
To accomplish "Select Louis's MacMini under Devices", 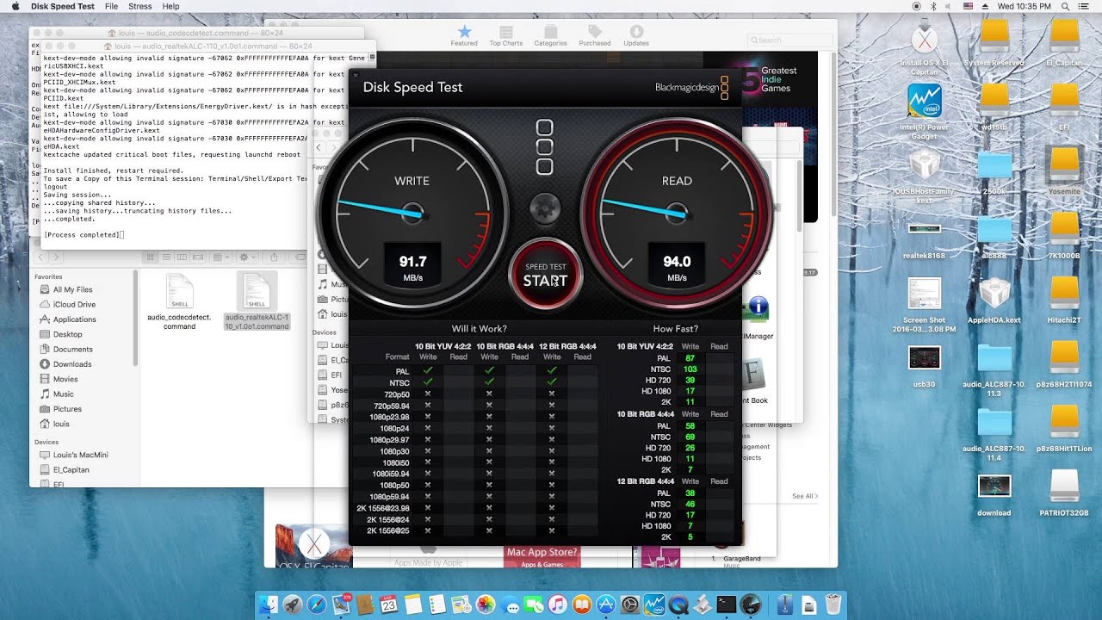I will (81, 455).
